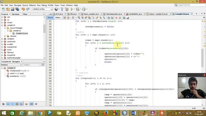Toggle Fully Qualified Names in Navigator

(x=26, y=104)
